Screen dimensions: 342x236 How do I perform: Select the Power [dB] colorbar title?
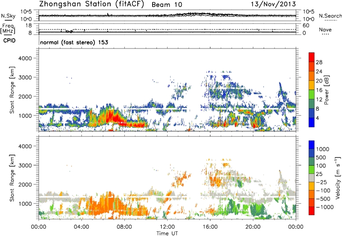point(327,90)
